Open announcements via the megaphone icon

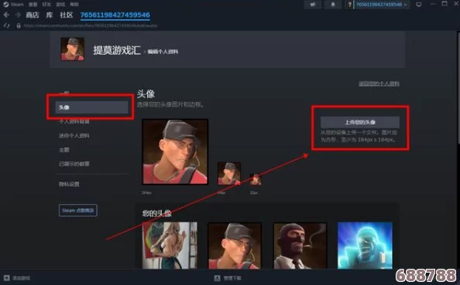313,5
